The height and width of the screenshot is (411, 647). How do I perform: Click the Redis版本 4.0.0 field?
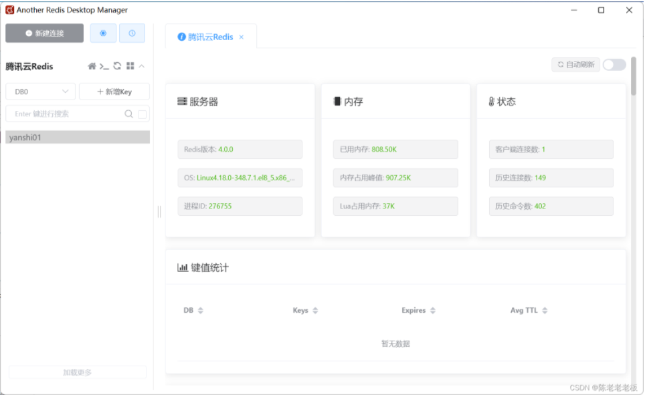click(x=240, y=149)
